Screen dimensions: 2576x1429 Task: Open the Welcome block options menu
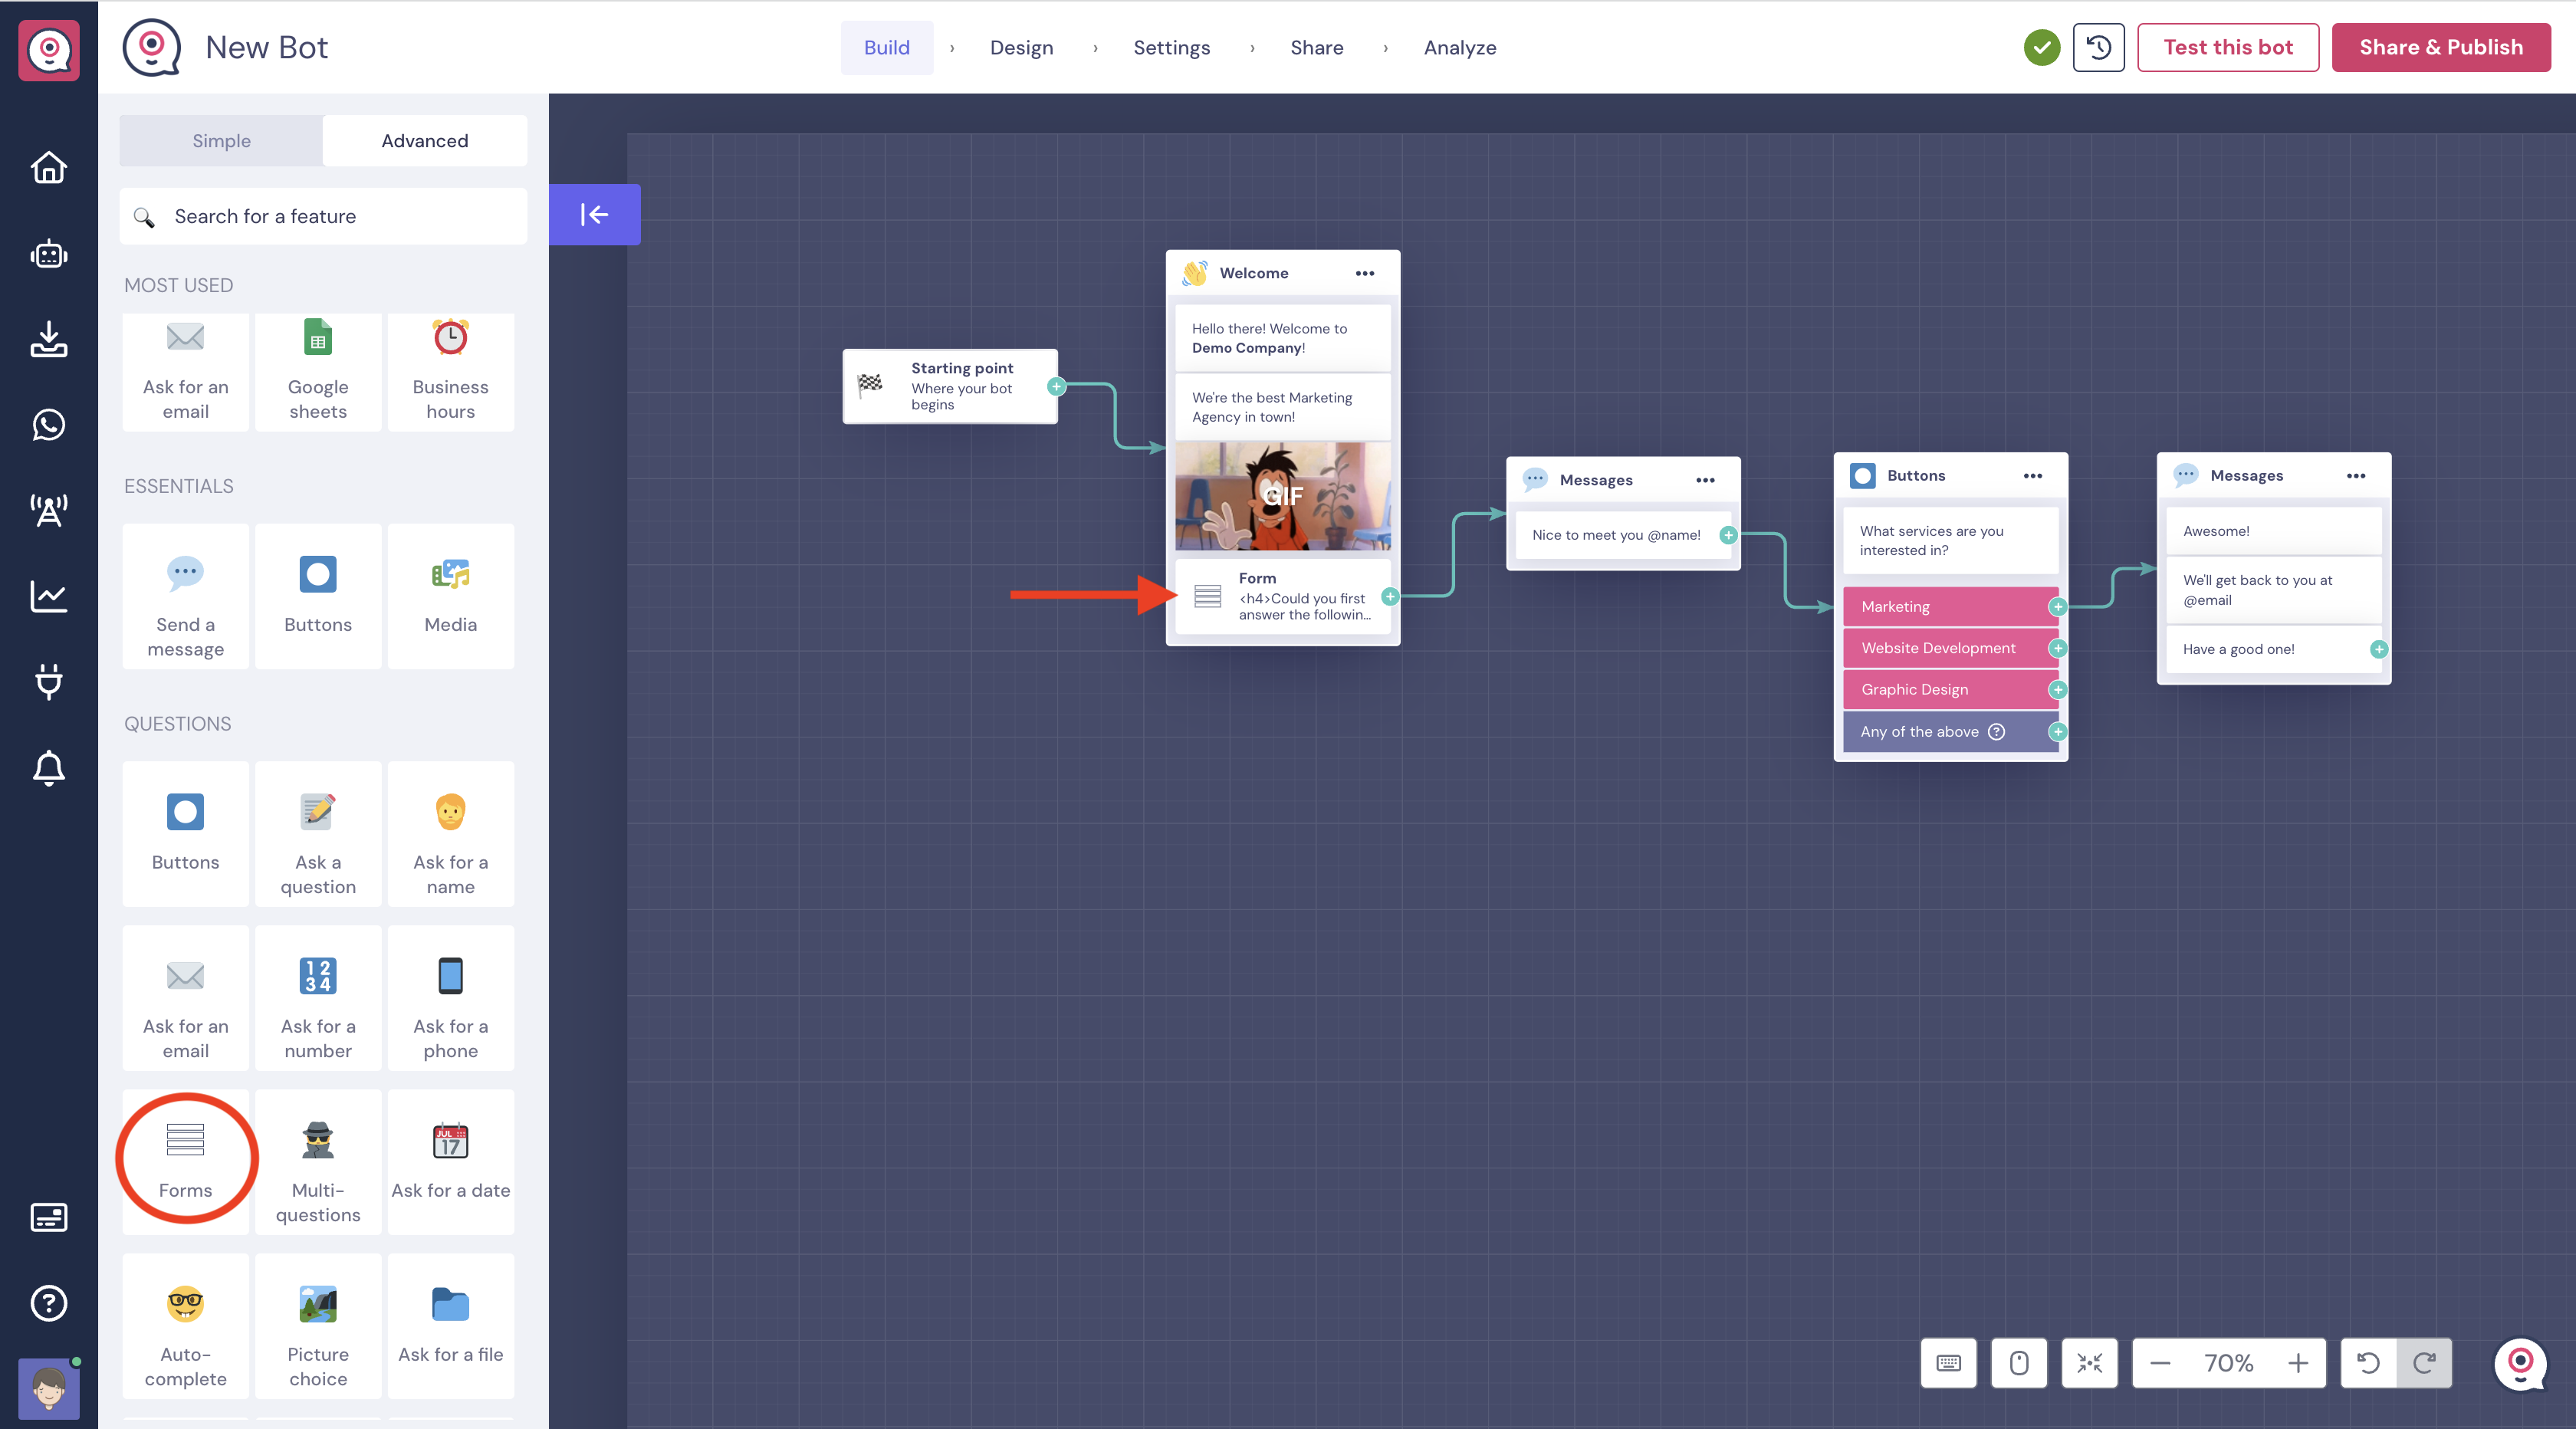(x=1365, y=273)
